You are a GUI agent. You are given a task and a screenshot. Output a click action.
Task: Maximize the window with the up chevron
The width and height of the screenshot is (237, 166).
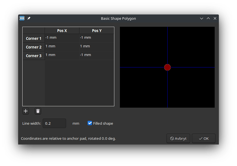pos(208,18)
